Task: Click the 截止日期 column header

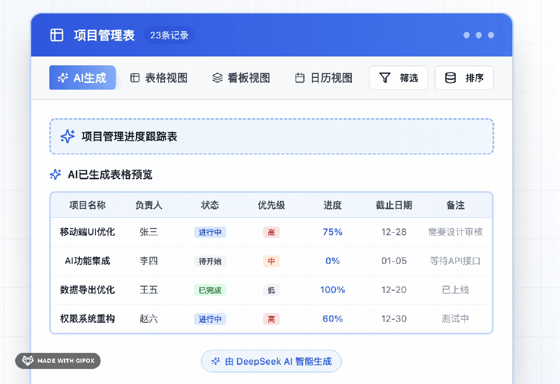Action: pyautogui.click(x=394, y=205)
